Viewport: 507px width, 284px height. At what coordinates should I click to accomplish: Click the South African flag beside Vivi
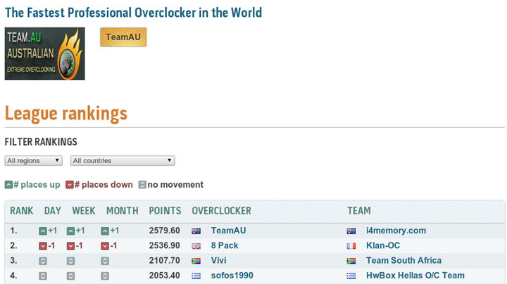point(196,261)
